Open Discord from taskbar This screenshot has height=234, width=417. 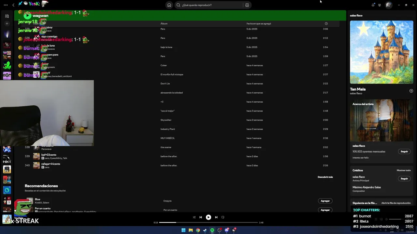(227, 230)
